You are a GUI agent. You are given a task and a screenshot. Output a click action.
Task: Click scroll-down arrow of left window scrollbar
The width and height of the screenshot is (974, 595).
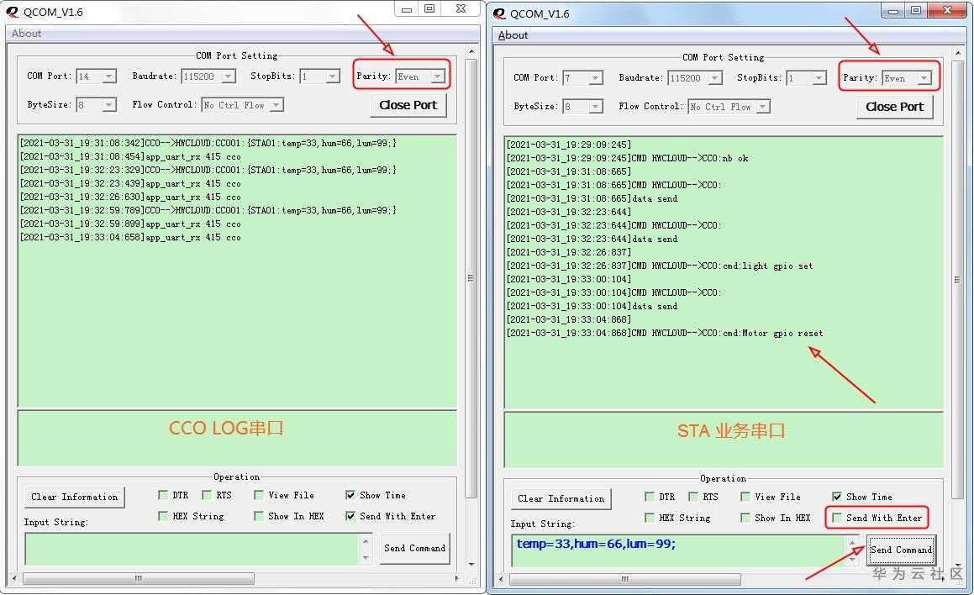pyautogui.click(x=471, y=564)
